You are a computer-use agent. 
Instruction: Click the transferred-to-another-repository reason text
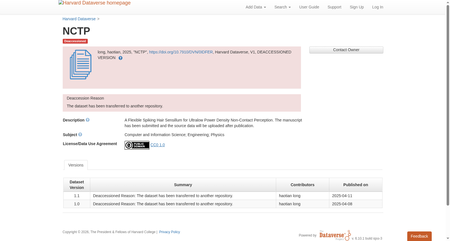pyautogui.click(x=115, y=106)
